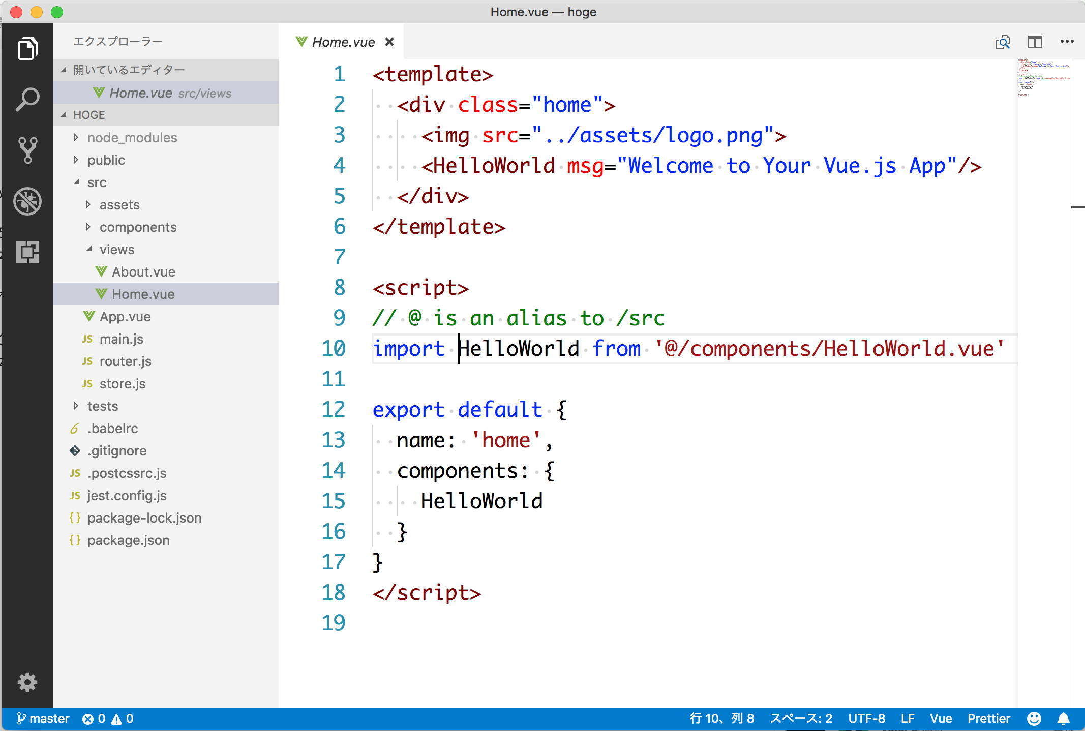Screen dimensions: 1085x731
Task: Select the Home.vue editor tab
Action: pos(342,42)
